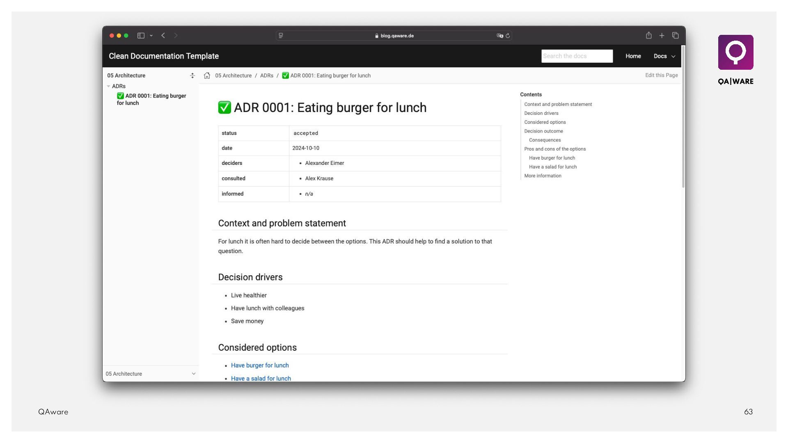788x443 pixels.
Task: Click the Live healthier bullet
Action: pyautogui.click(x=249, y=295)
